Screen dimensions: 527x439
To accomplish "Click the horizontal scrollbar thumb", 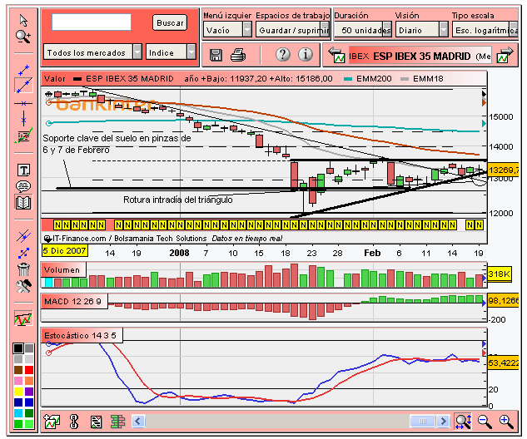I will click(423, 421).
